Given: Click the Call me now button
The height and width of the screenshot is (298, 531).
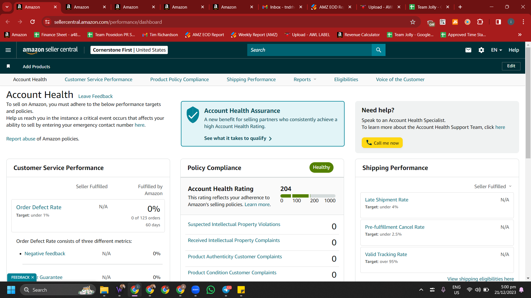Looking at the screenshot, I should pos(382,143).
